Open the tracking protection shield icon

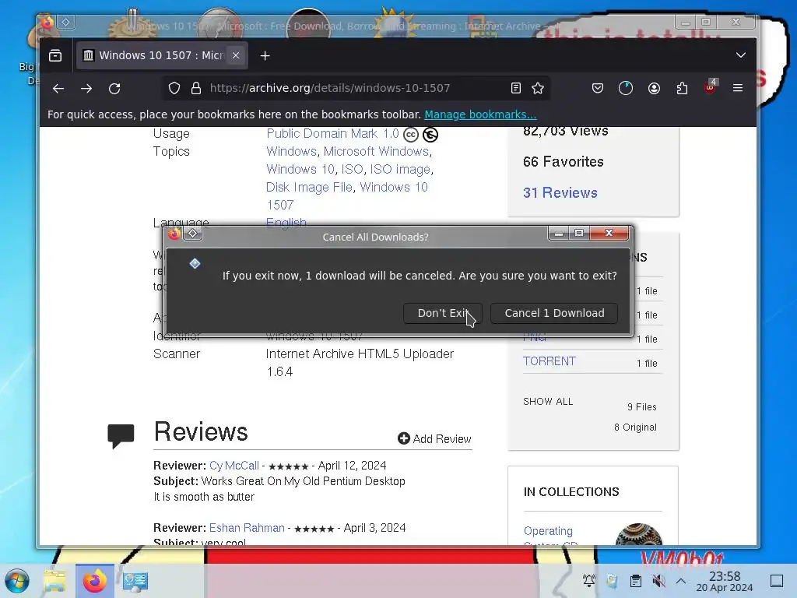[x=174, y=89]
